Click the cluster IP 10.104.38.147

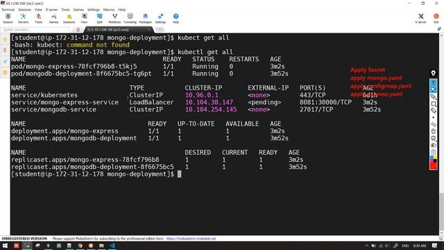209,102
